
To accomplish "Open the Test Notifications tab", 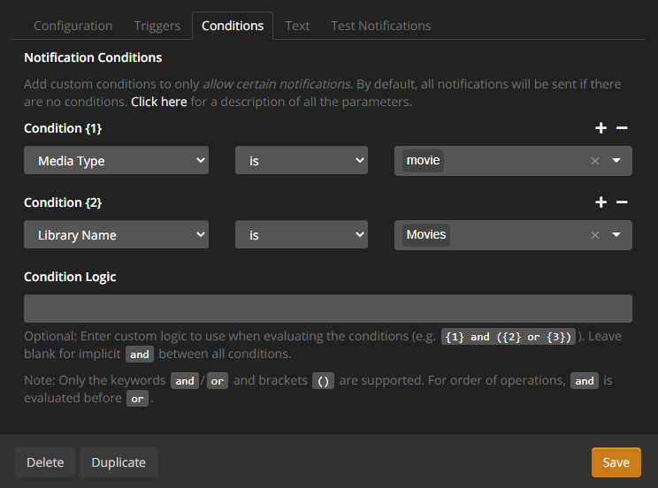I will click(x=380, y=26).
